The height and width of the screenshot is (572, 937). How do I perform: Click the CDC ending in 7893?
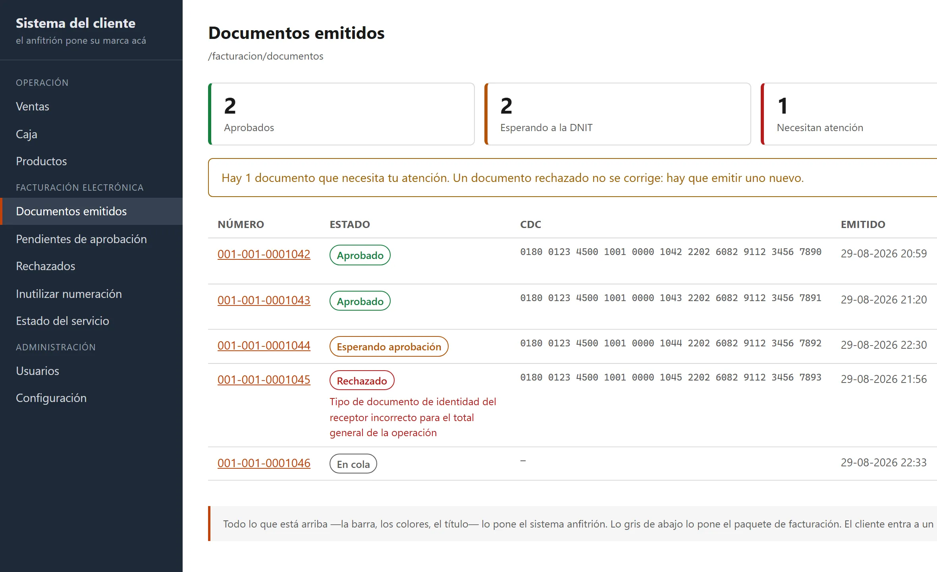671,377
